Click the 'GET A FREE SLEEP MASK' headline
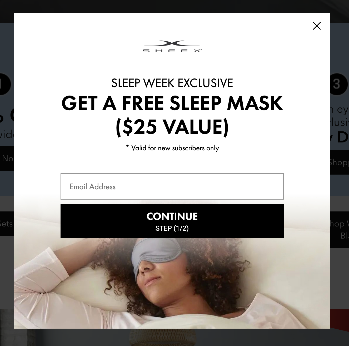This screenshot has width=349, height=346. click(x=172, y=103)
